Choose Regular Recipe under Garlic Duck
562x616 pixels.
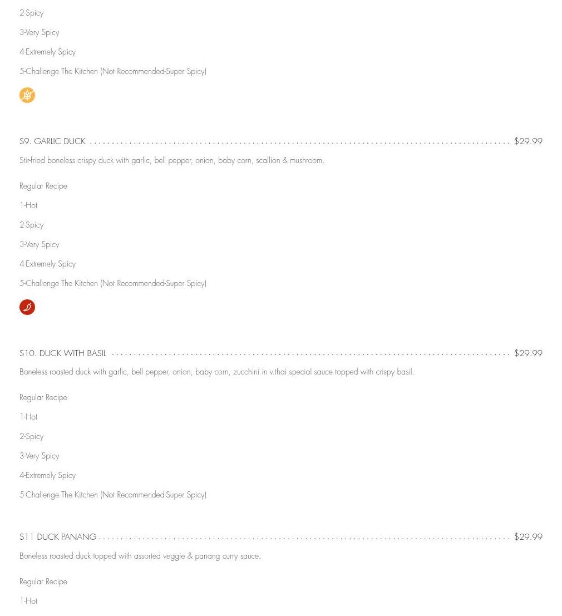point(43,186)
